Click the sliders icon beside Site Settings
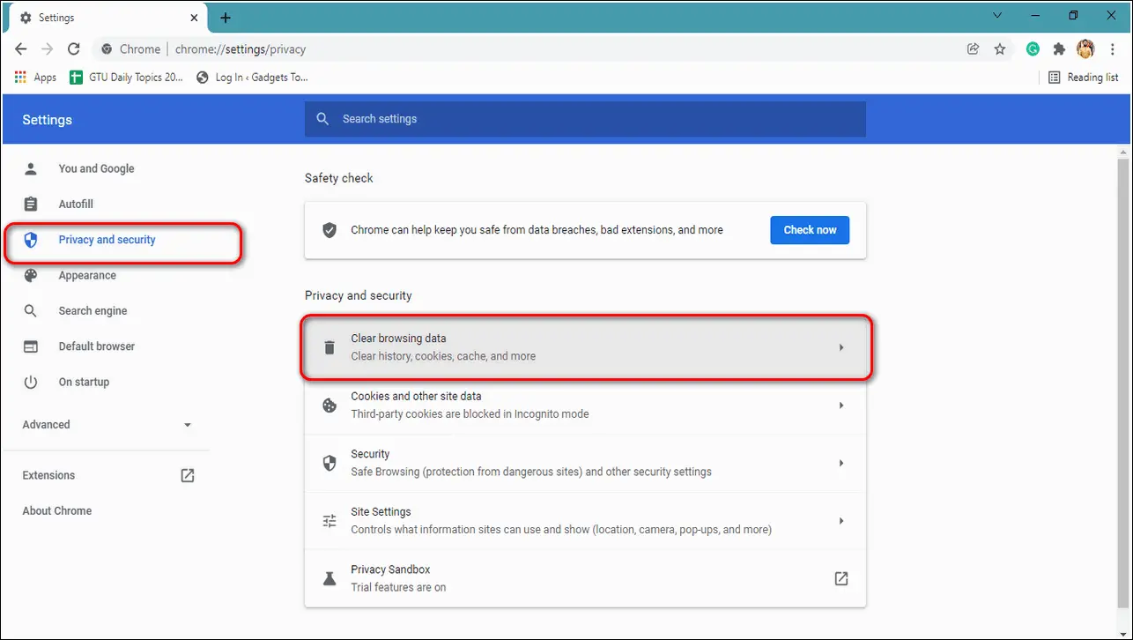 coord(330,521)
